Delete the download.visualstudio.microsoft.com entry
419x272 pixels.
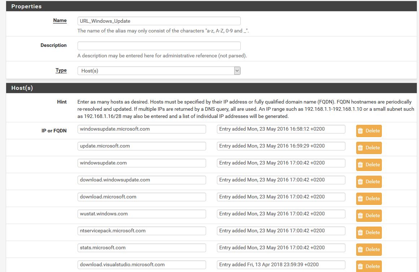click(x=368, y=266)
